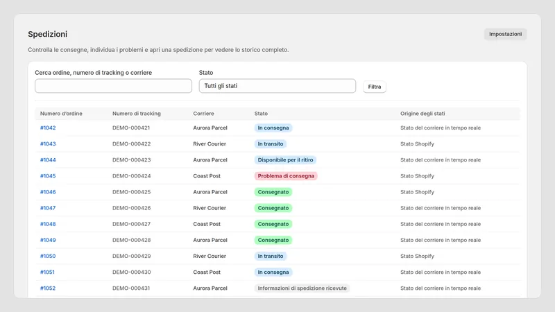Click Coast Post in the #1048 row
555x312 pixels.
click(207, 224)
